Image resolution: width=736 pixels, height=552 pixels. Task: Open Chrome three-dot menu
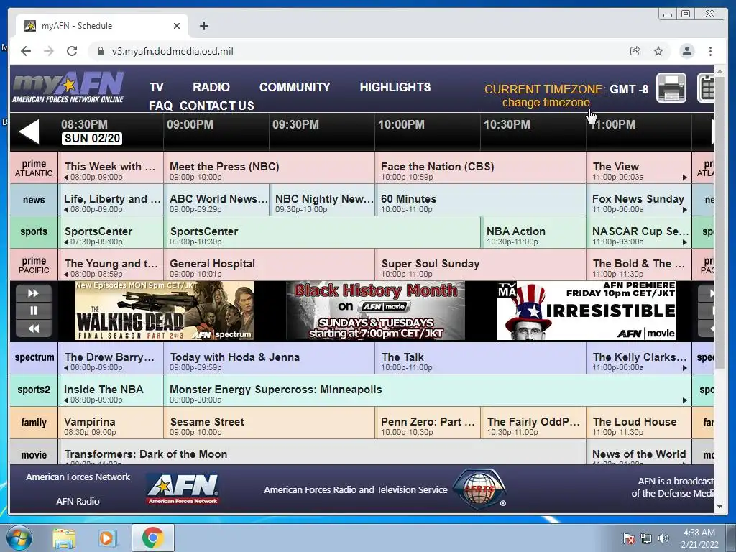pyautogui.click(x=710, y=51)
